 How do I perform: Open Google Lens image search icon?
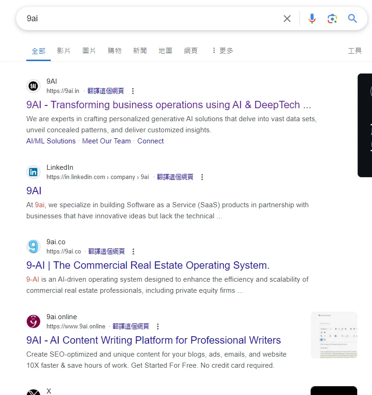pyautogui.click(x=332, y=19)
